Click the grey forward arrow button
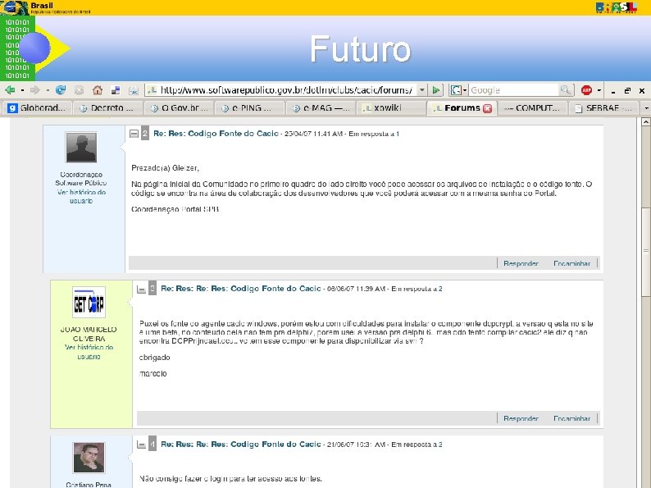The image size is (651, 488). click(x=35, y=90)
